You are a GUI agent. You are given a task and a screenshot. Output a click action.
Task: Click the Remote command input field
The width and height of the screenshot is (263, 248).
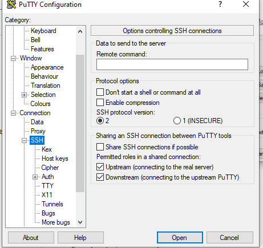tap(172, 64)
